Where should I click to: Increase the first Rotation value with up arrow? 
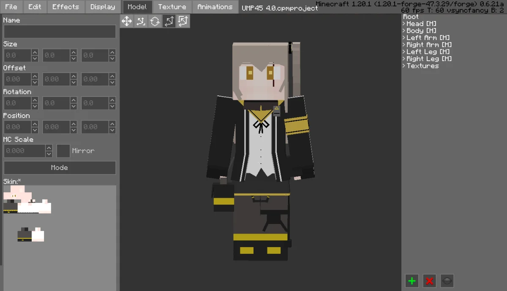click(35, 100)
